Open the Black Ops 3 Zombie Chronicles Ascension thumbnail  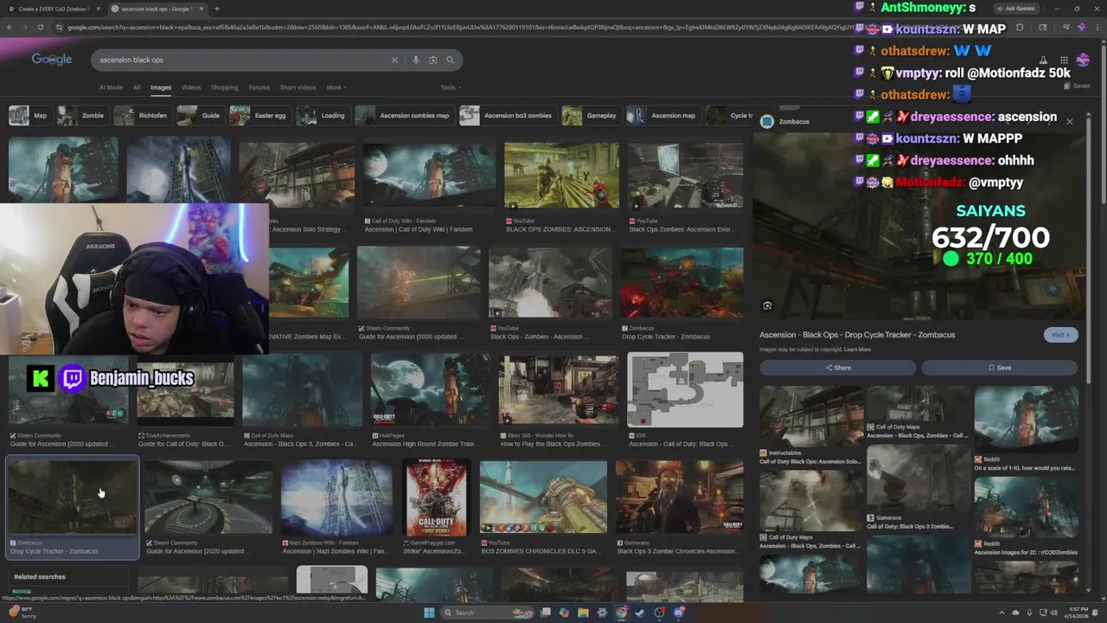(x=679, y=498)
